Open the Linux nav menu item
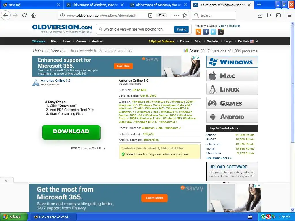This screenshot has width=295, height=221. click(x=67, y=41)
